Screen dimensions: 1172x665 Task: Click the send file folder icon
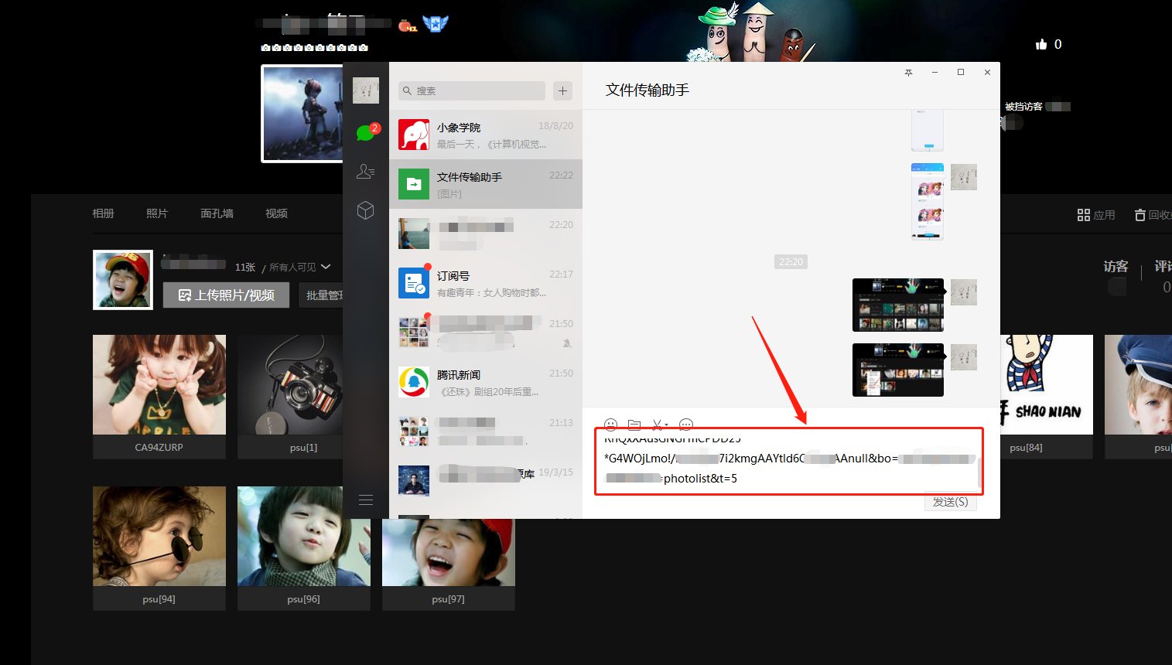coord(634,425)
